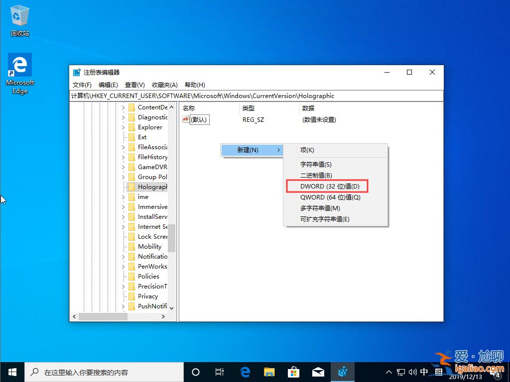Open File Explorer from the taskbar

269,372
